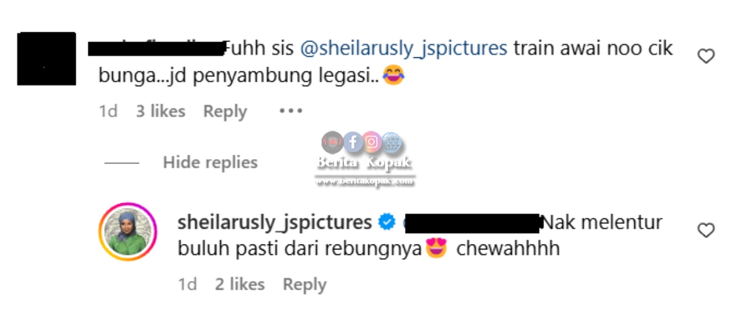Click the 1d timestamp under top comment
The width and height of the screenshot is (732, 325).
108,112
